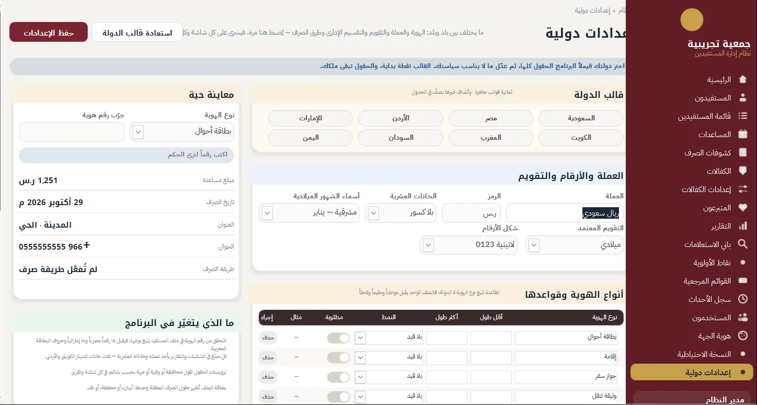Toggle مطلوبة switch for وثيقة تنقل

click(338, 396)
